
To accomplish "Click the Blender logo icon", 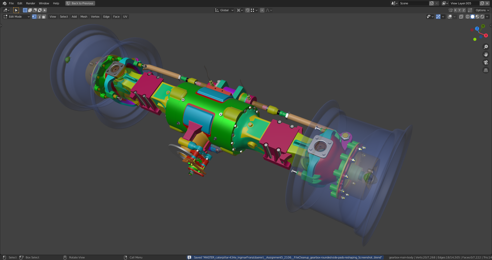I will pos(4,3).
